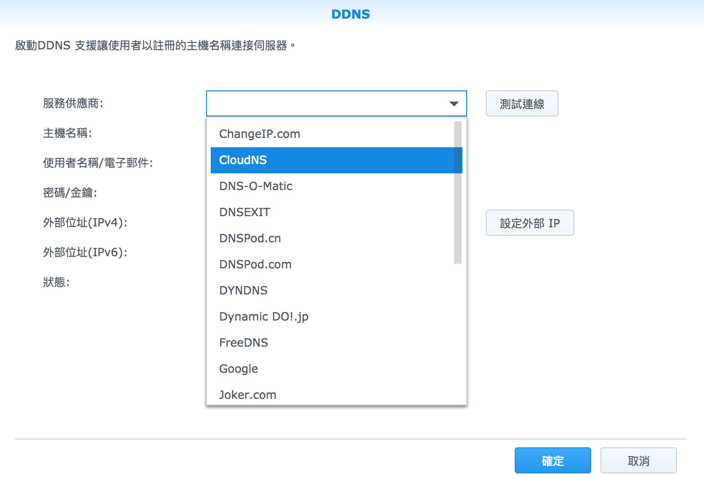Click the 設定外部 IP button
Image resolution: width=704 pixels, height=479 pixels.
tap(530, 223)
